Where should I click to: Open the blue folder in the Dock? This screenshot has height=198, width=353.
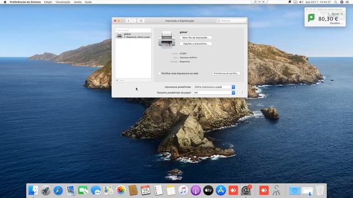point(295,191)
